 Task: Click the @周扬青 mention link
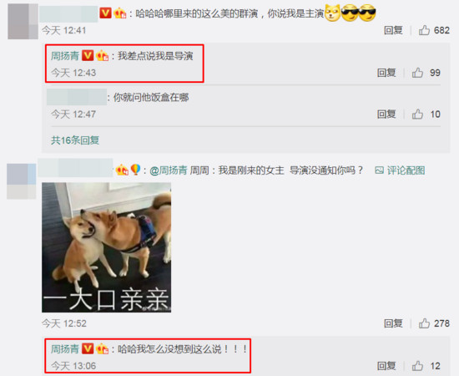click(169, 170)
